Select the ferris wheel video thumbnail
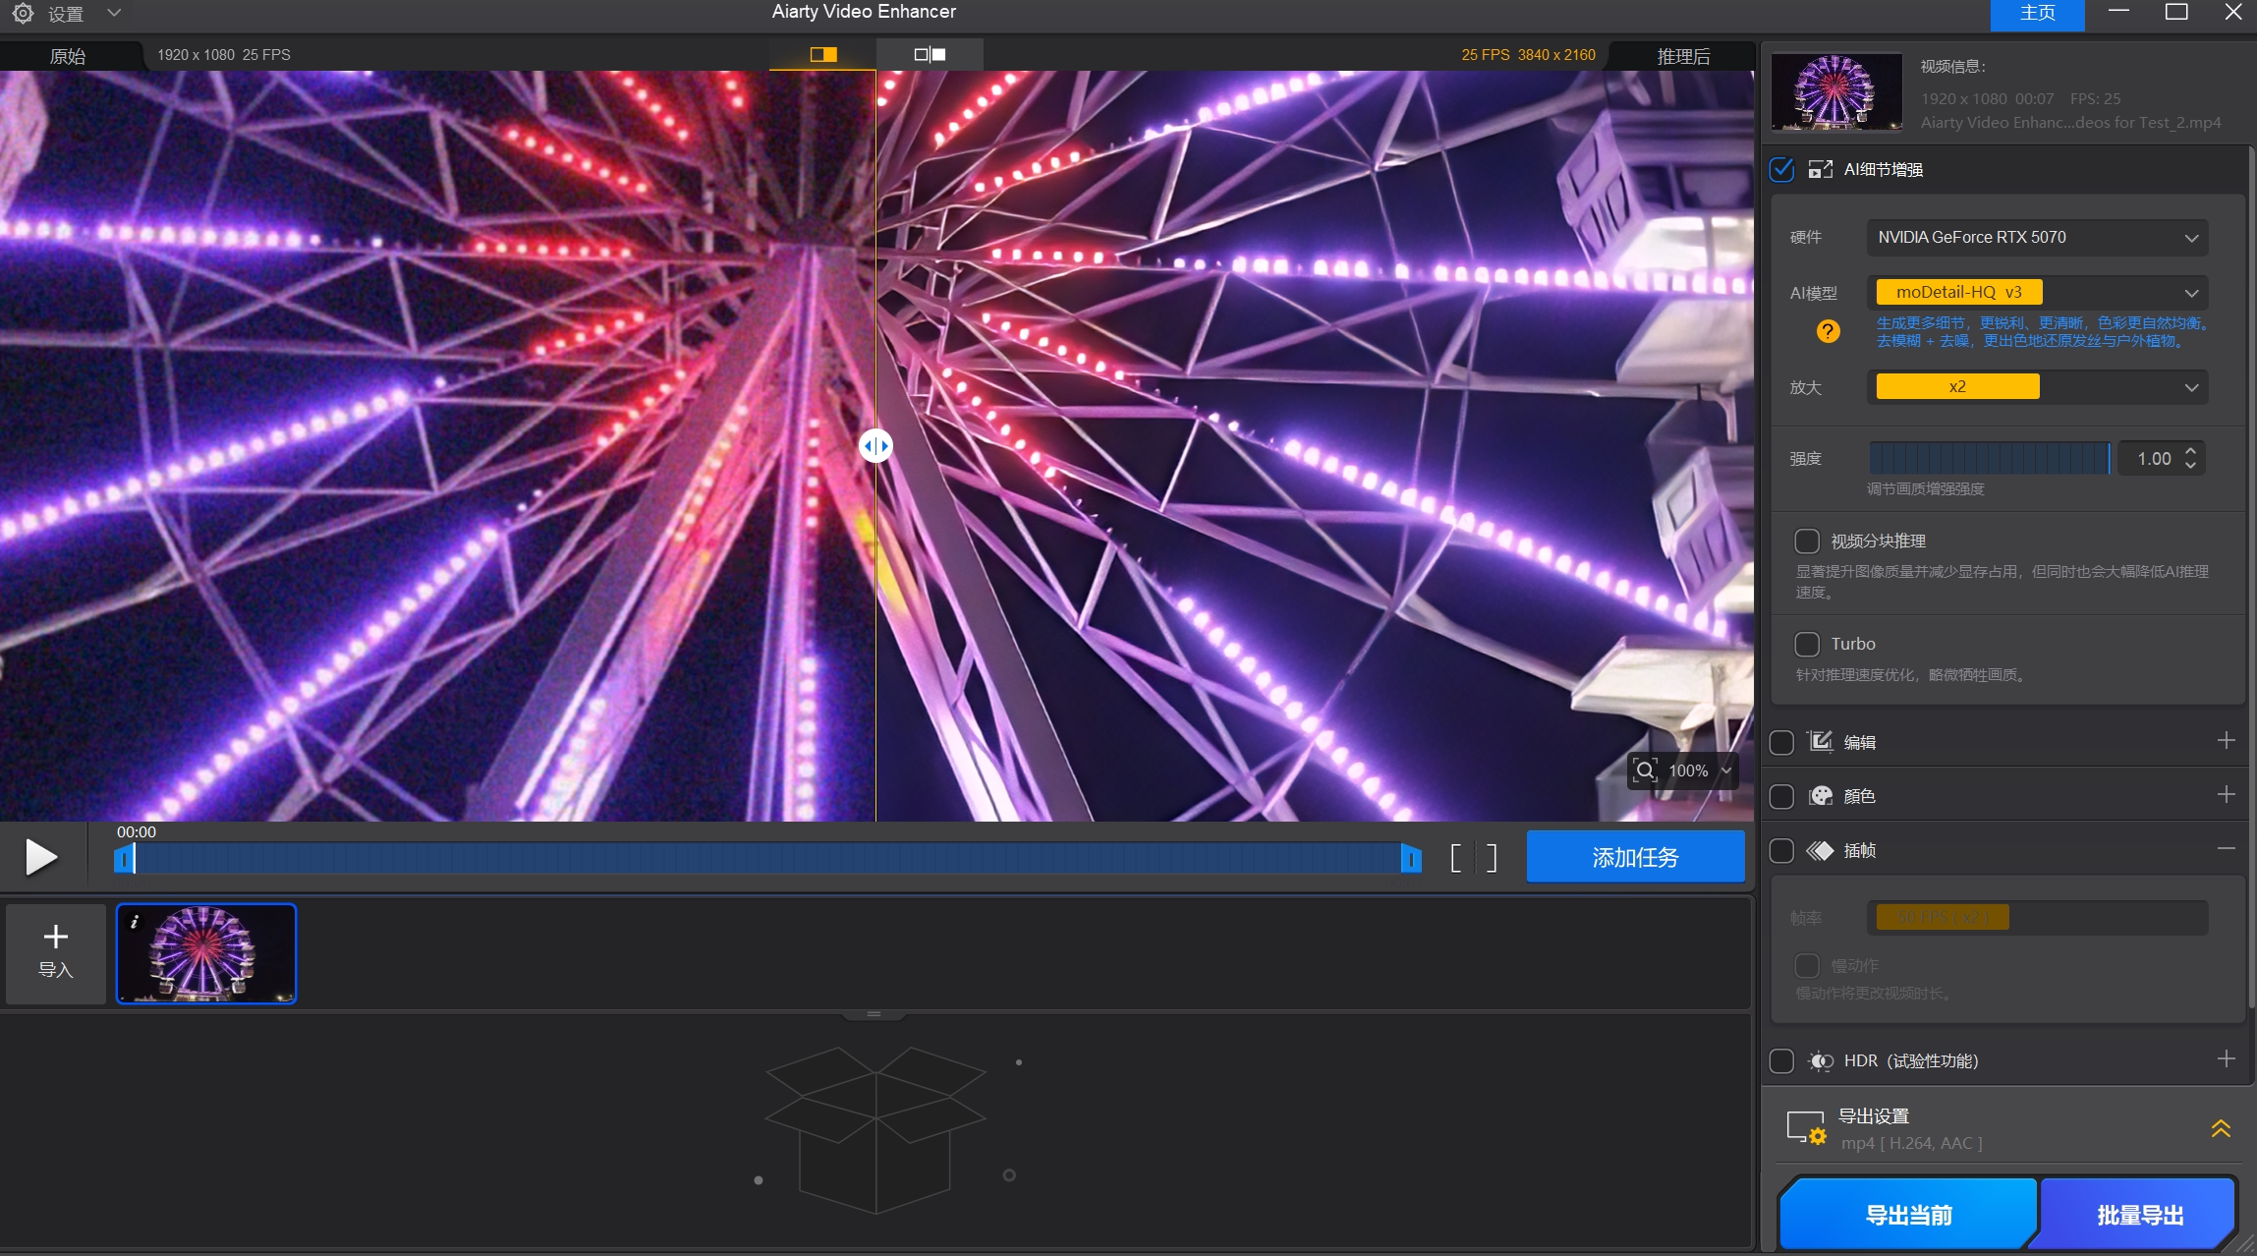Image resolution: width=2257 pixels, height=1256 pixels. click(x=205, y=952)
